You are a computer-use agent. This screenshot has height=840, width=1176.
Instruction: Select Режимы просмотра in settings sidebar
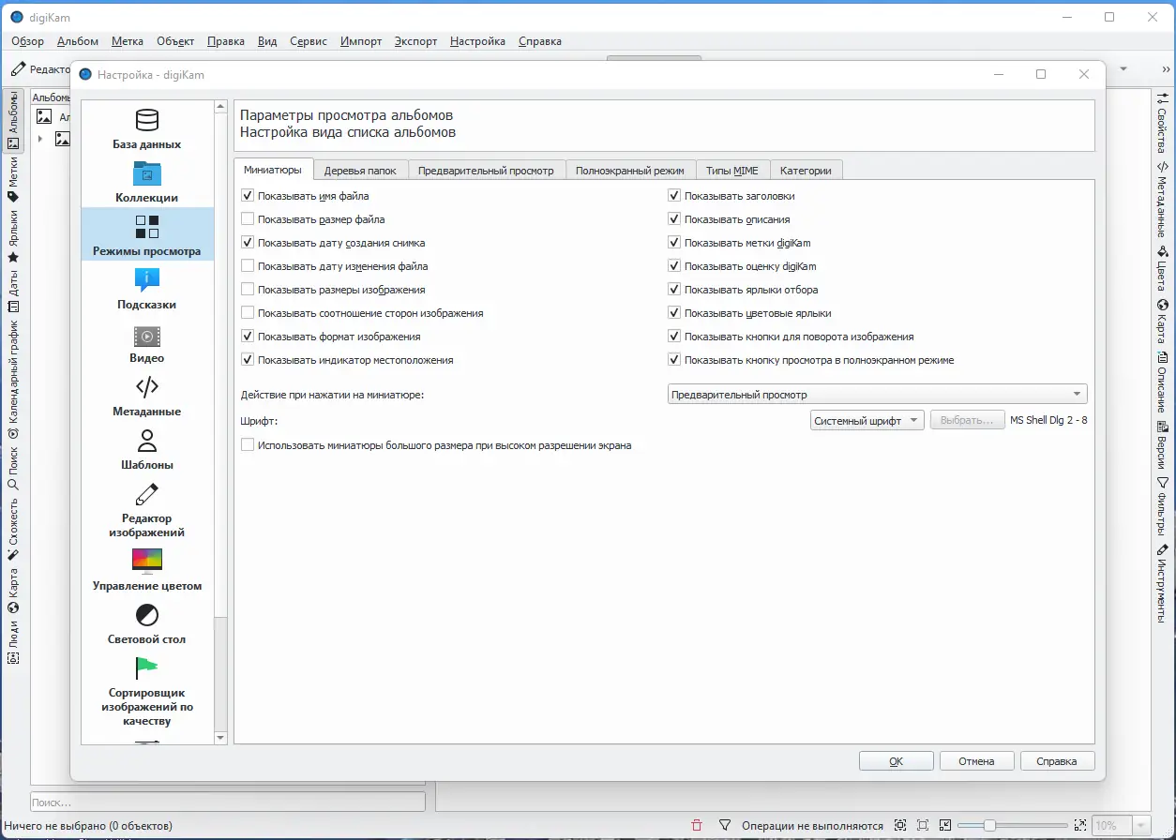147,234
